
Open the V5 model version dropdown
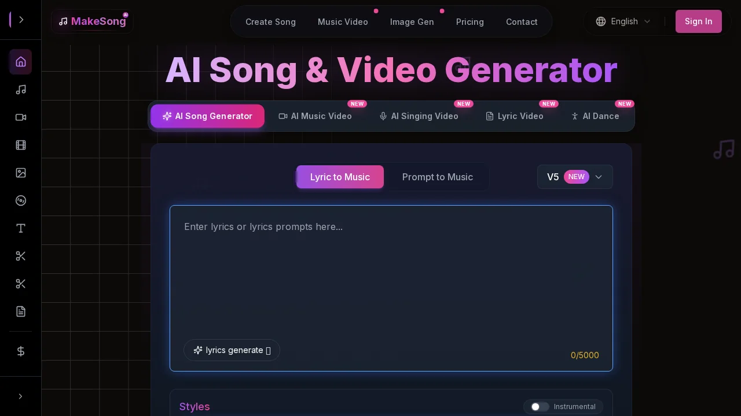[575, 177]
